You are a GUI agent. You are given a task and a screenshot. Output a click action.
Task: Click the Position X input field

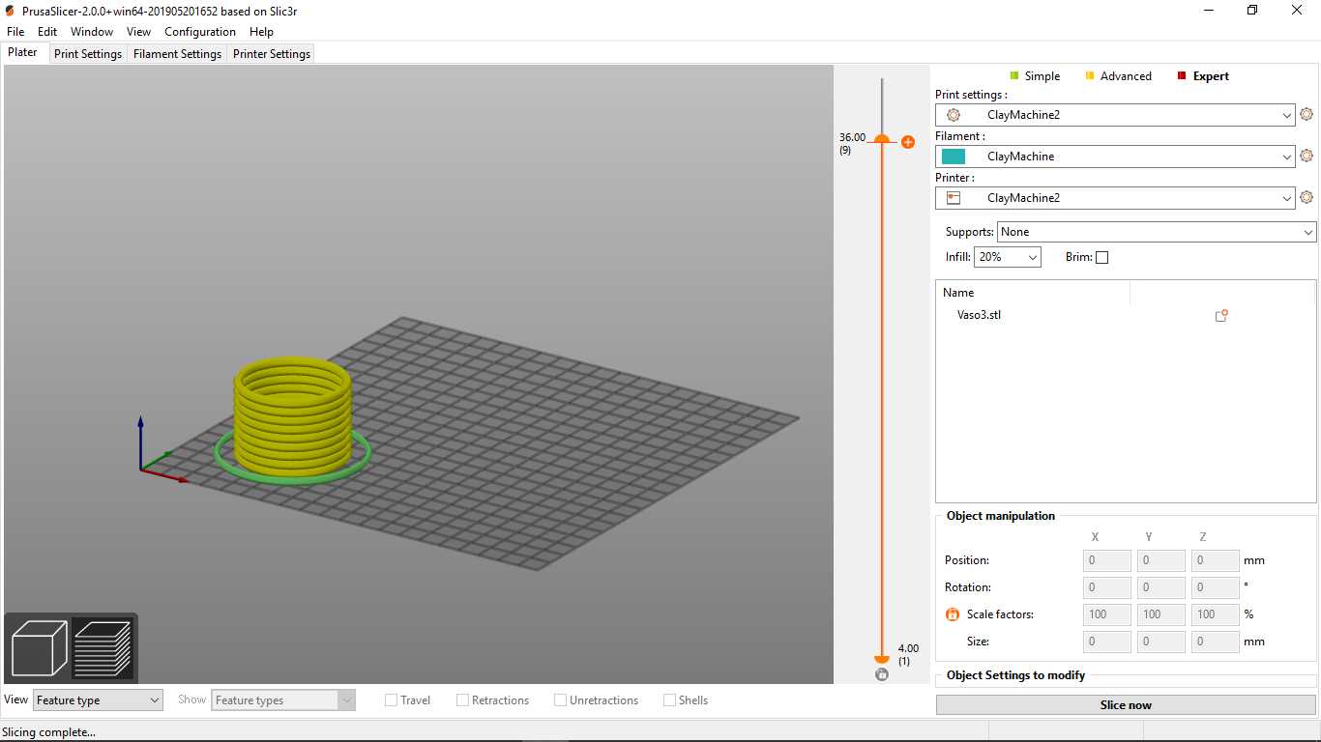[1107, 560]
